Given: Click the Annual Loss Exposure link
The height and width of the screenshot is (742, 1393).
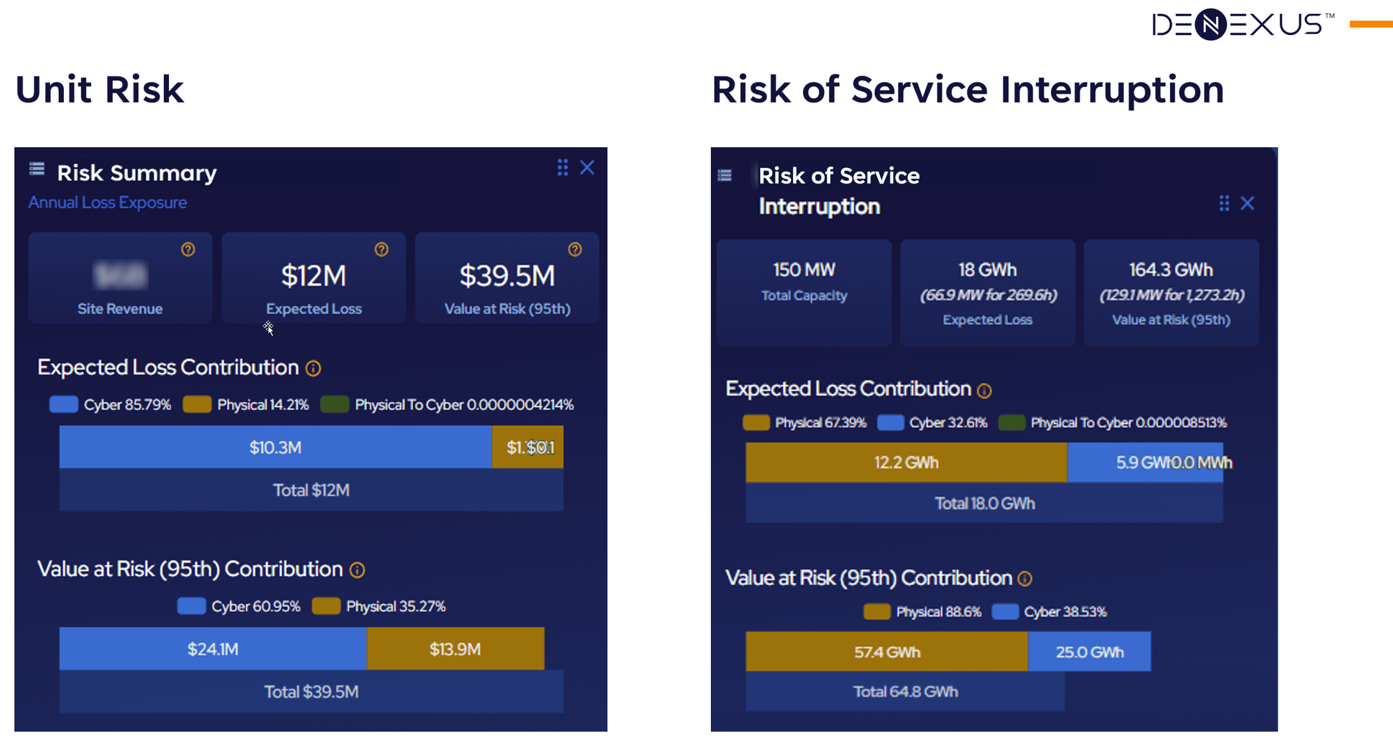Looking at the screenshot, I should tap(108, 202).
